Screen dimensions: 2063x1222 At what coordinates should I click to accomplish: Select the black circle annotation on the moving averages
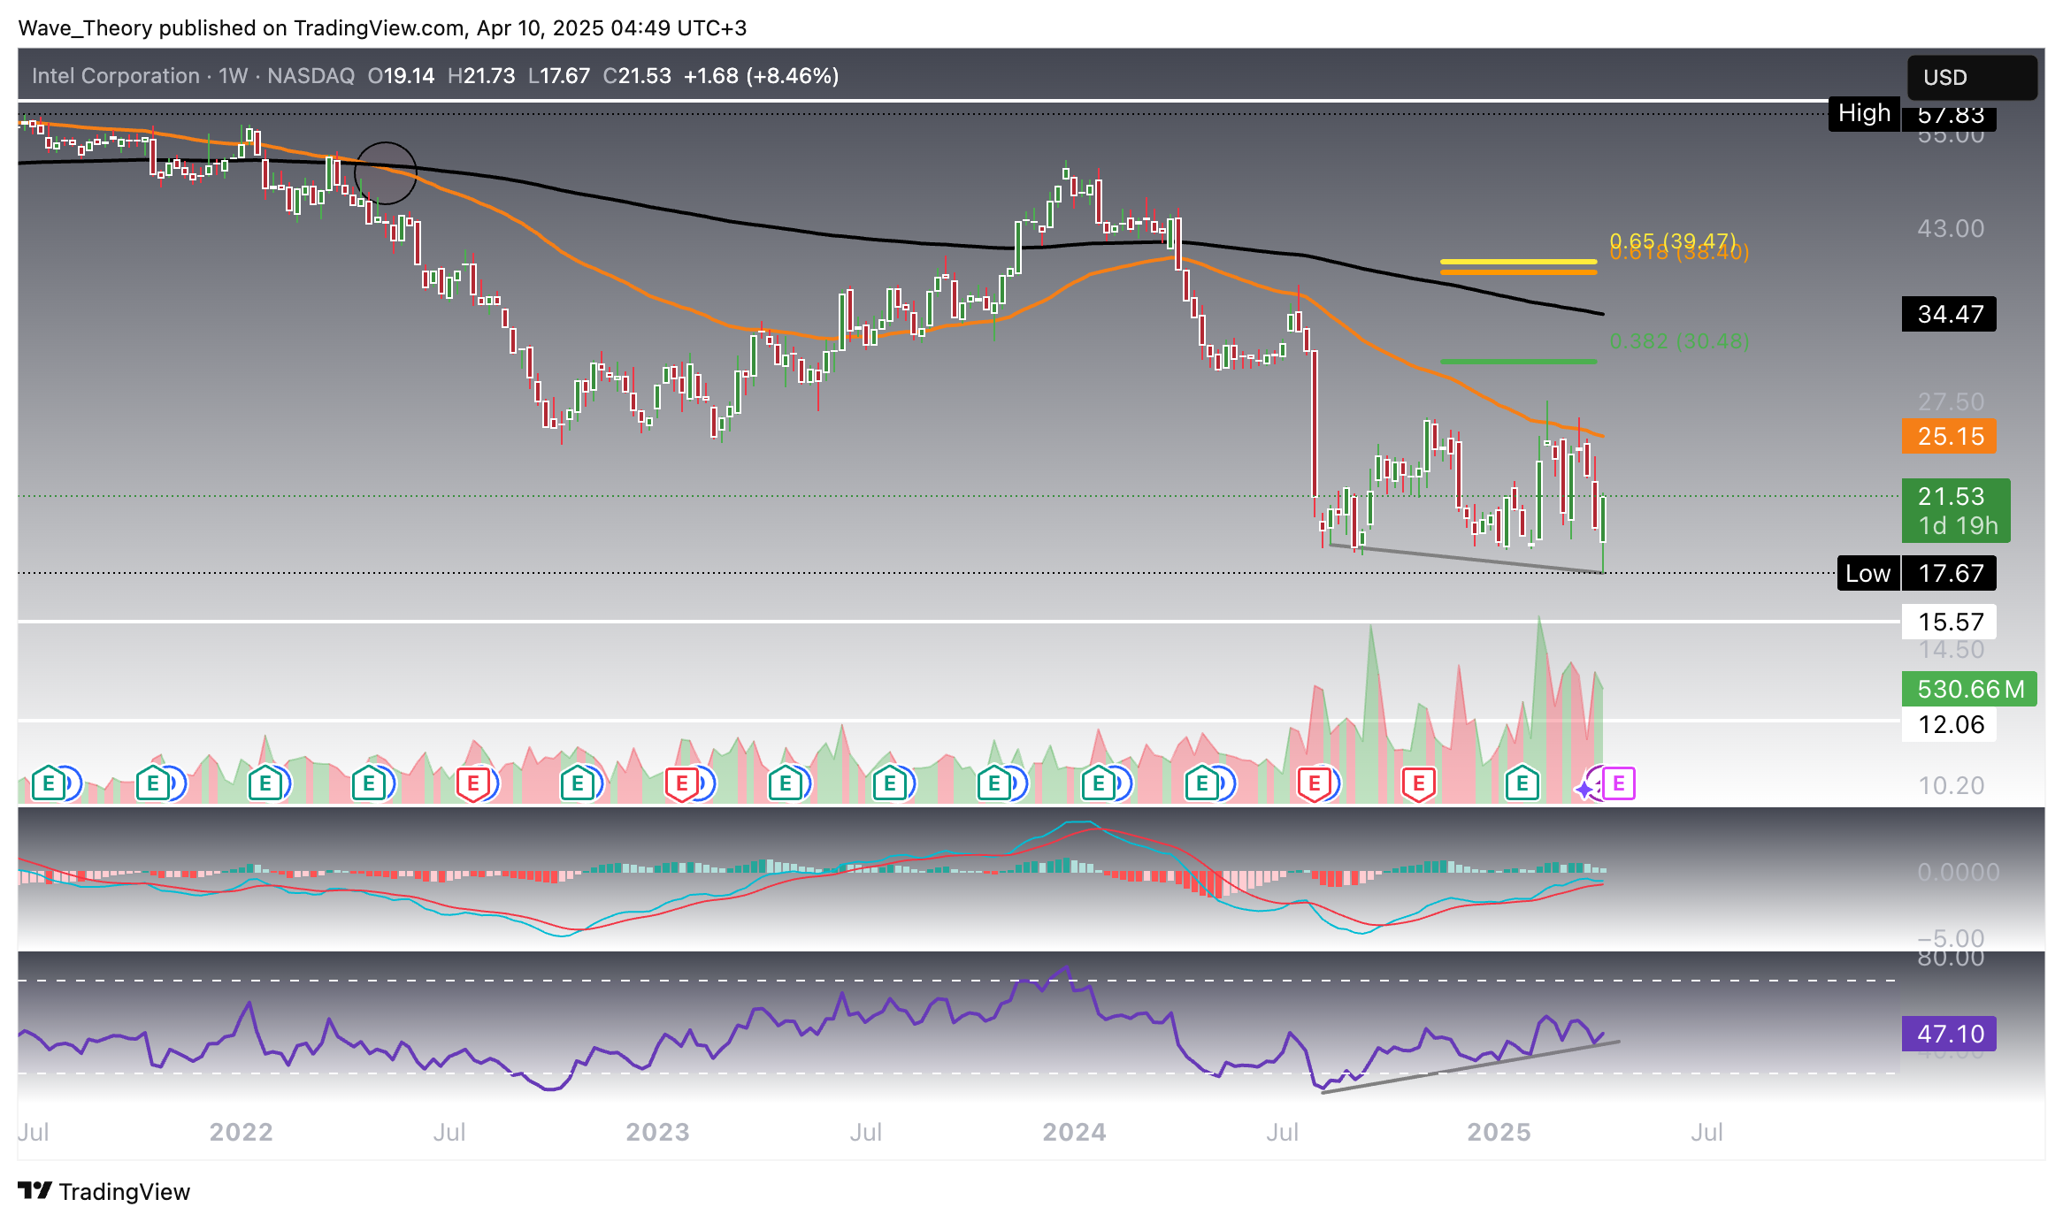[x=386, y=173]
